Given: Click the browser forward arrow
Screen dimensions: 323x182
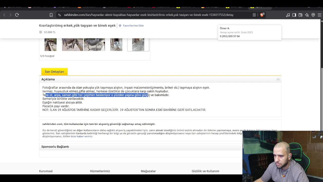Looking at the screenshot, I should pyautogui.click(x=10, y=15).
